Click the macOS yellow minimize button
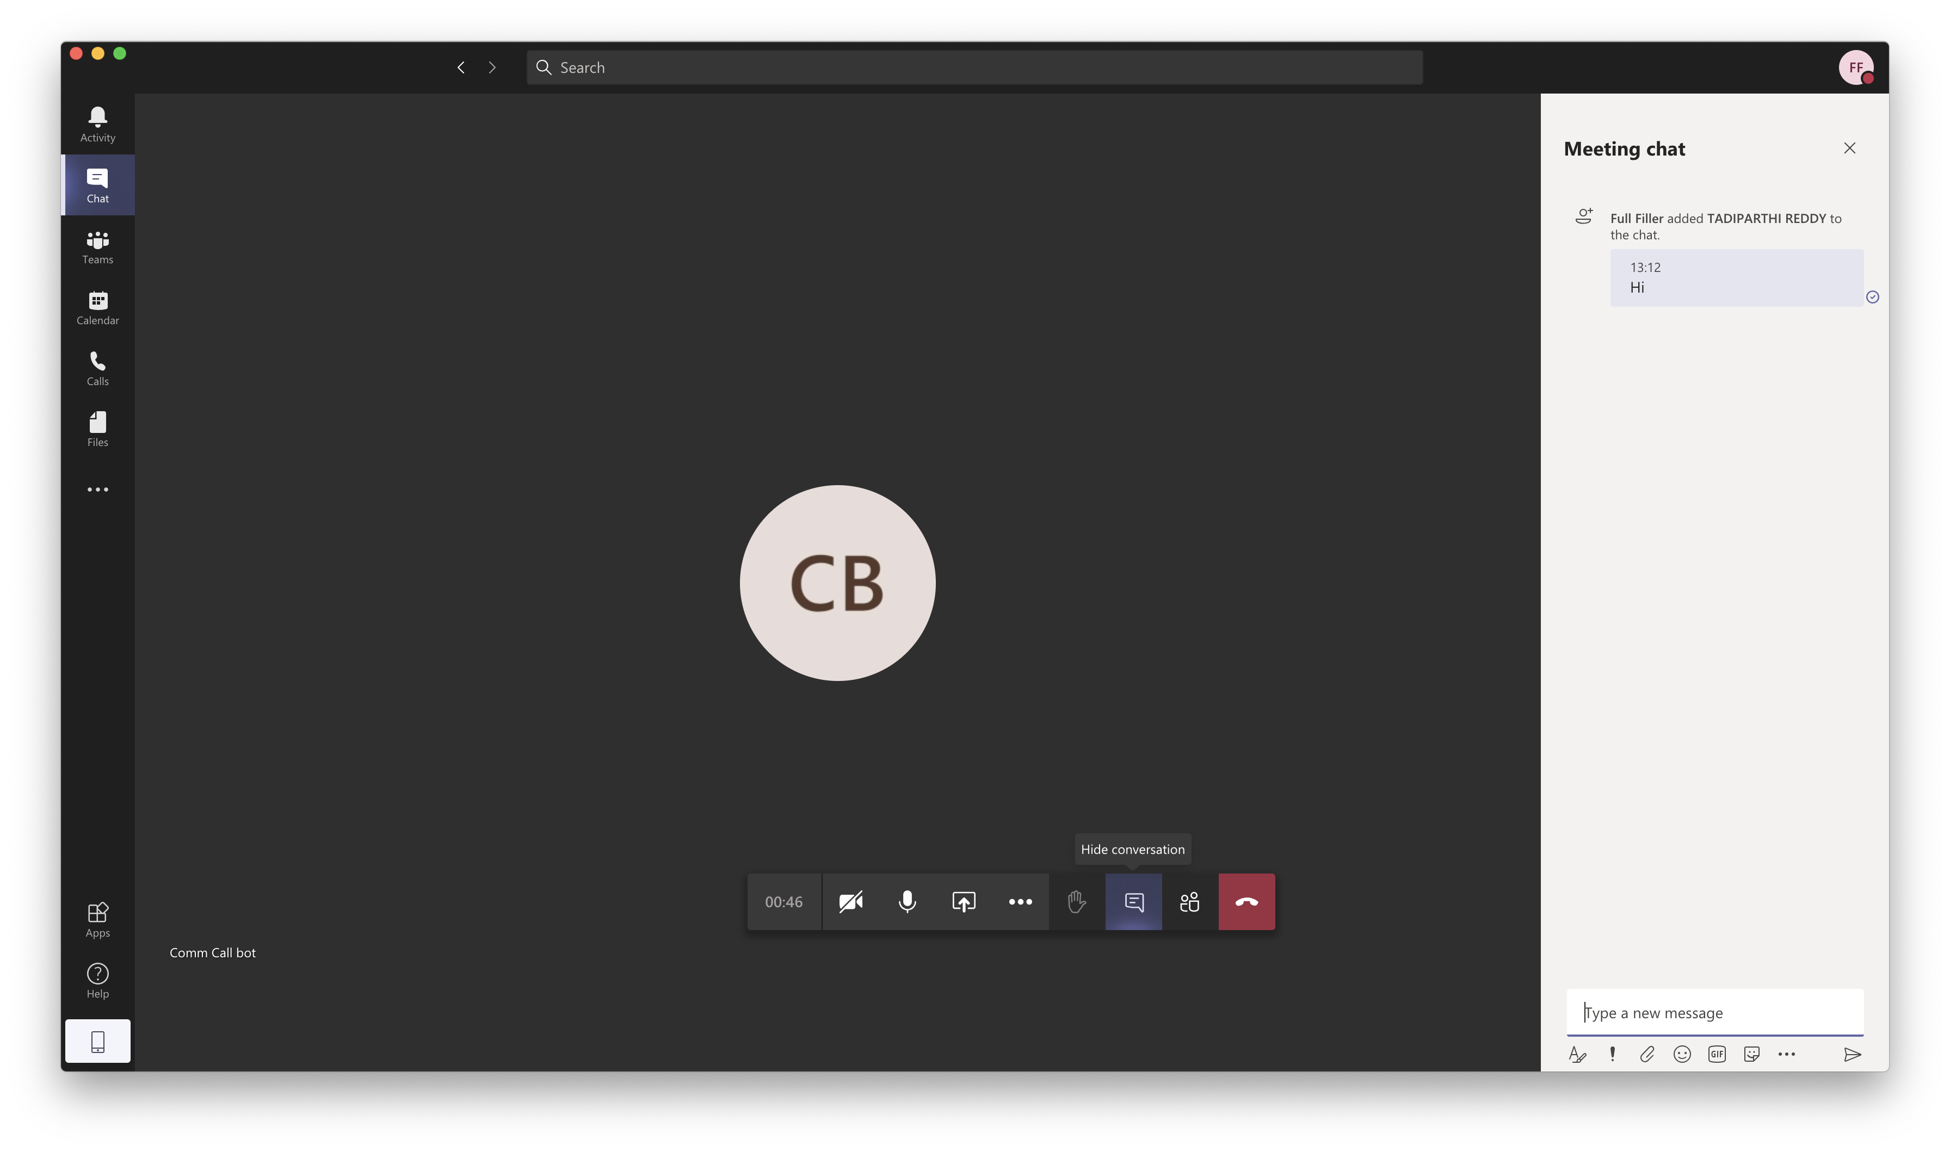Viewport: 1950px width, 1152px height. pos(98,53)
